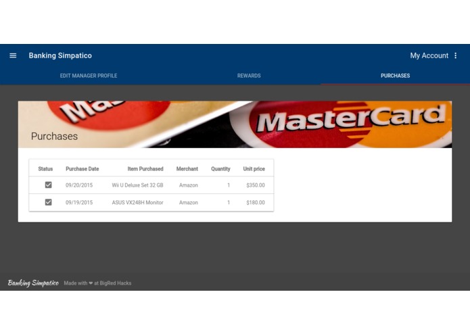
Task: Click Amazon merchant in Wii U row
Action: [189, 185]
